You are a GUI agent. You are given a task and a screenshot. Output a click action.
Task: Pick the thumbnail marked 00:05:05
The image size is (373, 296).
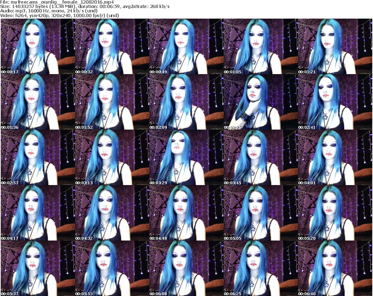tap(260, 213)
